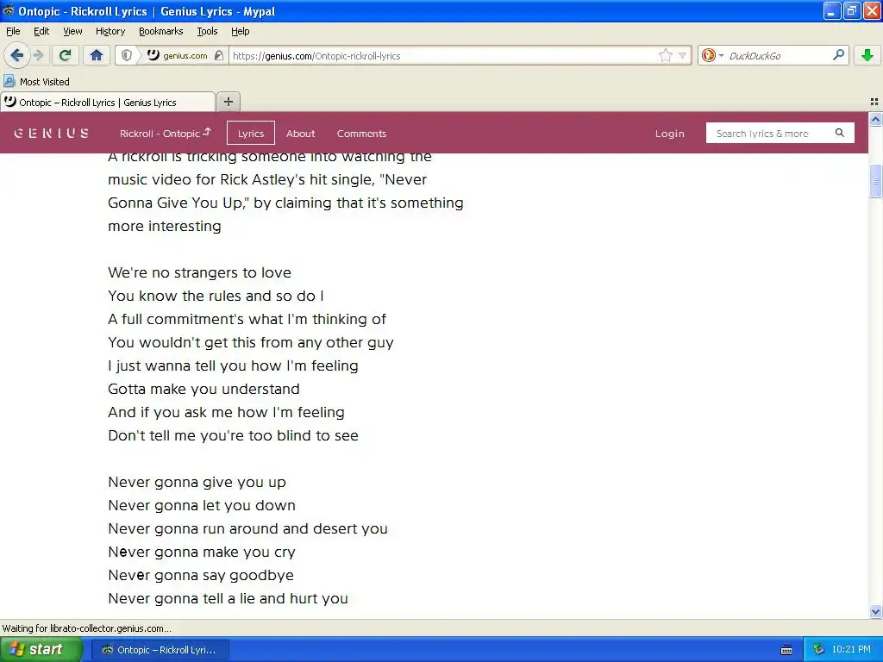Open the Tools menu

(207, 31)
